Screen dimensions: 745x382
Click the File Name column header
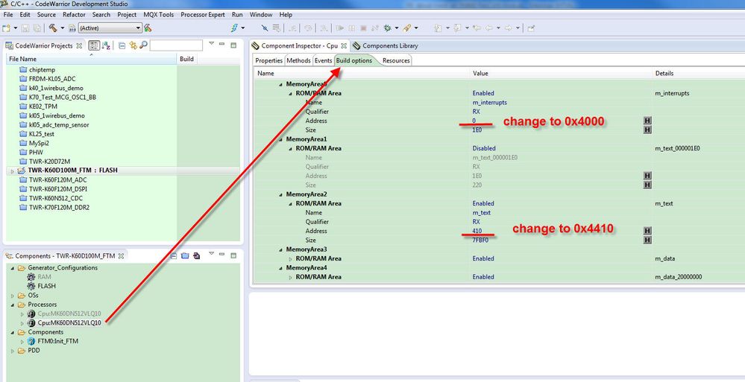(91, 60)
